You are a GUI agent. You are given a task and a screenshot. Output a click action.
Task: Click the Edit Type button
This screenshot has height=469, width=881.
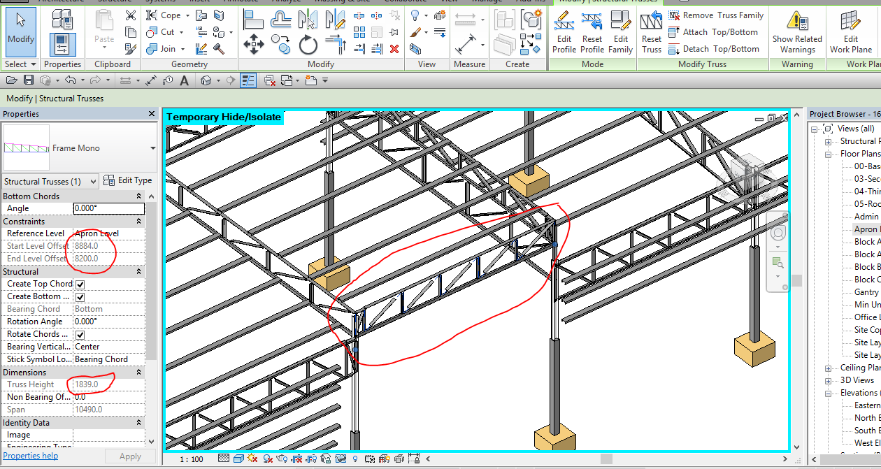[127, 180]
